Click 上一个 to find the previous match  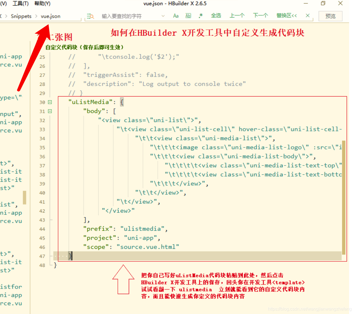[x=237, y=16]
